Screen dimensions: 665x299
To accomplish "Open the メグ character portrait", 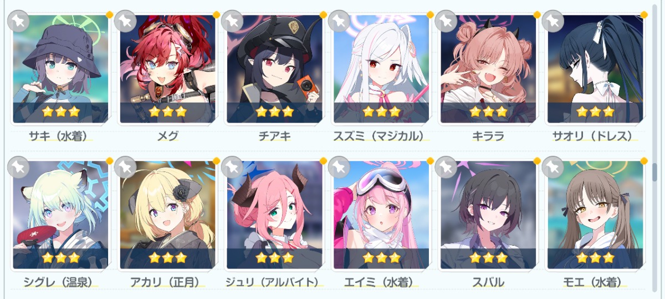I will tap(167, 69).
